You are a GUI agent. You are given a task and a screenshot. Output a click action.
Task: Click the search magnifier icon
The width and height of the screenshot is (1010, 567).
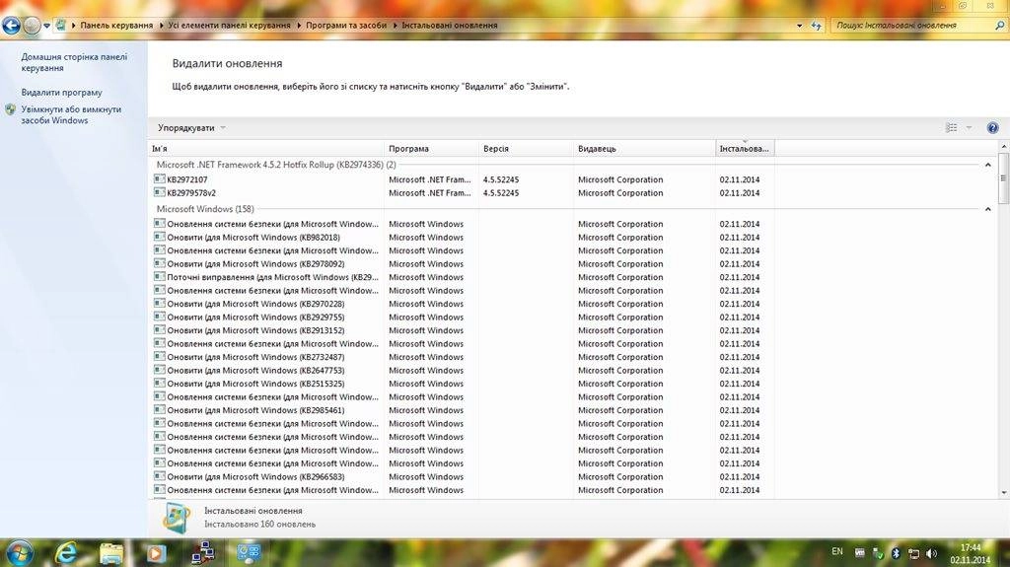point(1000,26)
